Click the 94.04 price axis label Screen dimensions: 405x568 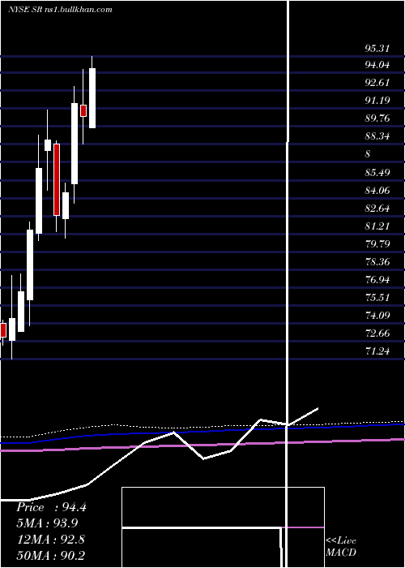377,65
